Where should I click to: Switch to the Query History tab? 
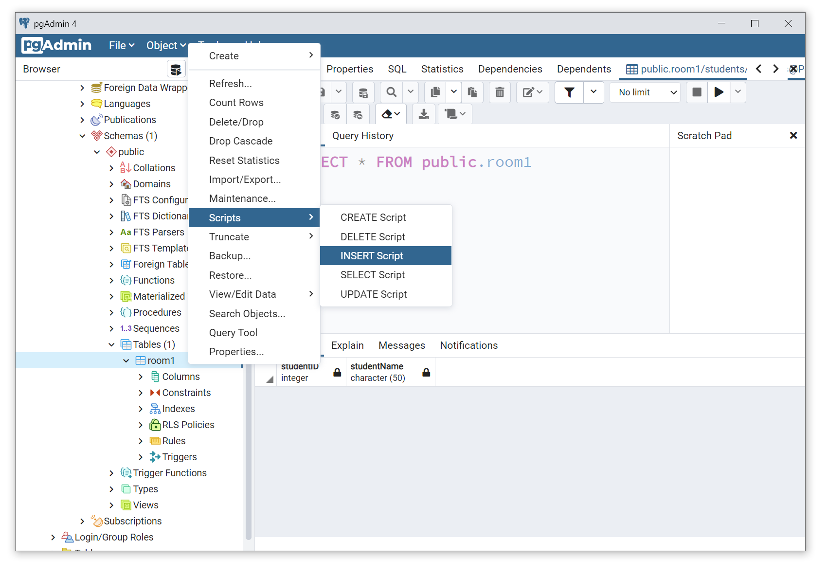tap(363, 136)
